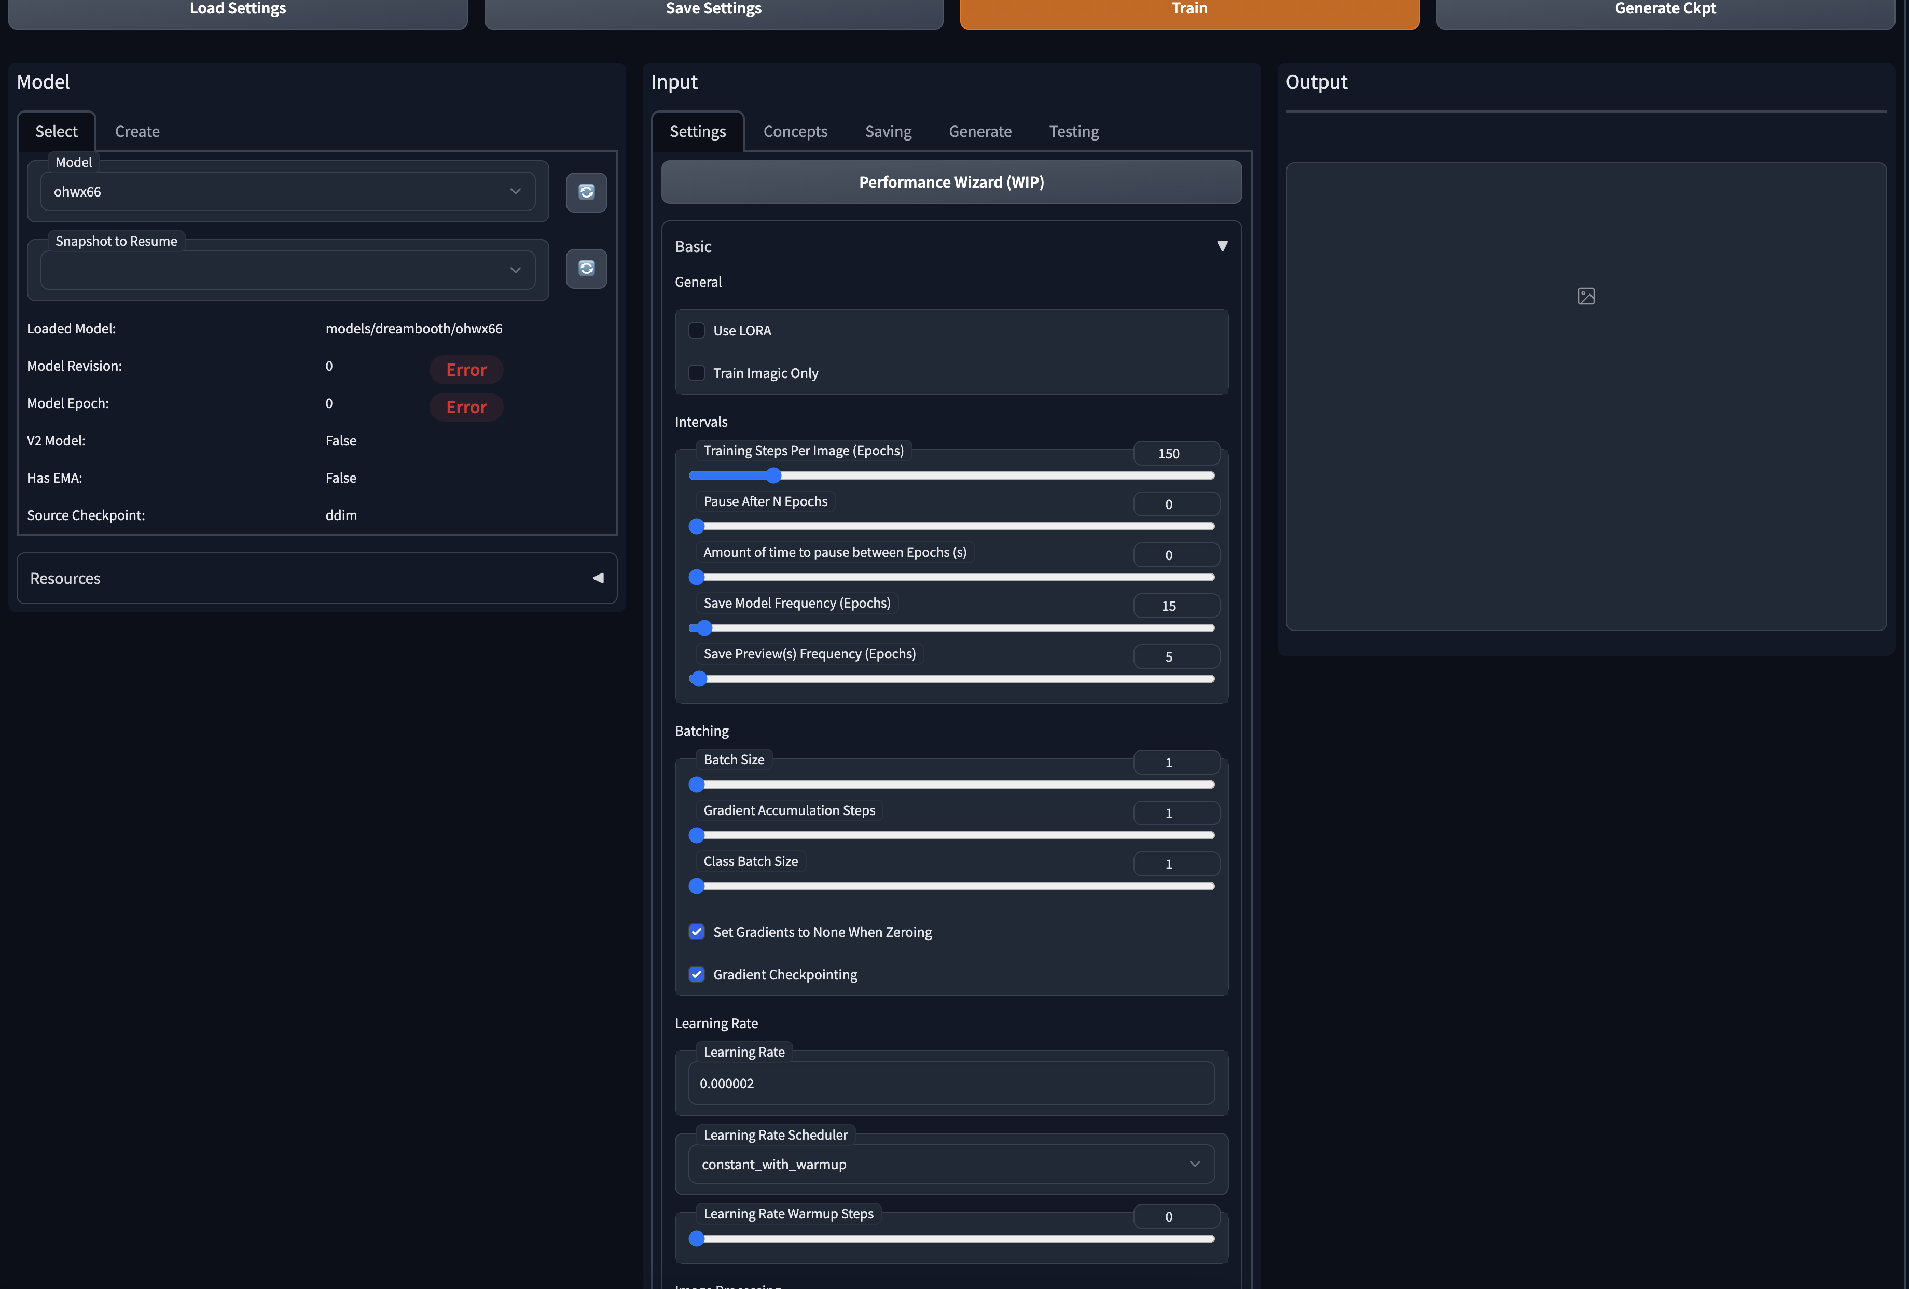Enable Train Imagic Only
The width and height of the screenshot is (1909, 1289).
point(697,373)
